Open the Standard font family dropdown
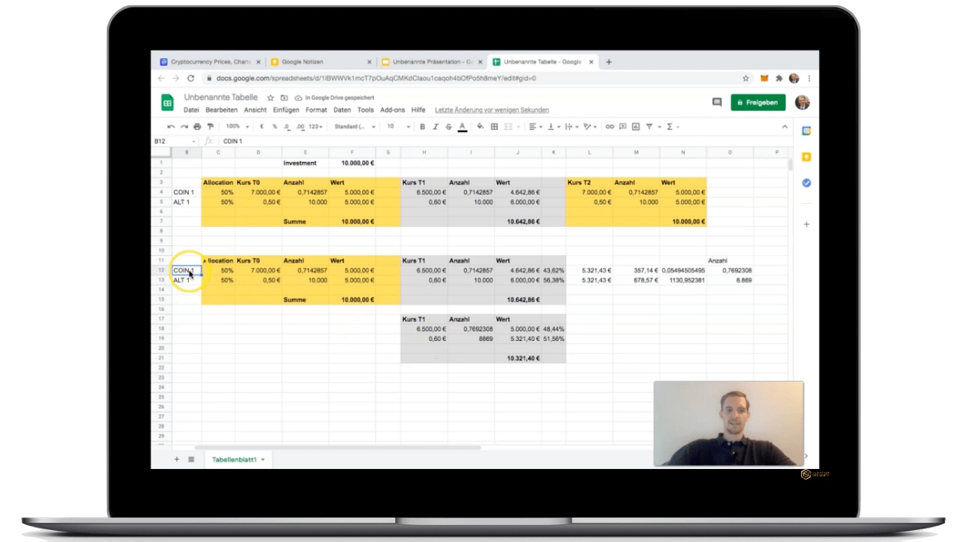The height and width of the screenshot is (542, 963). pos(355,126)
